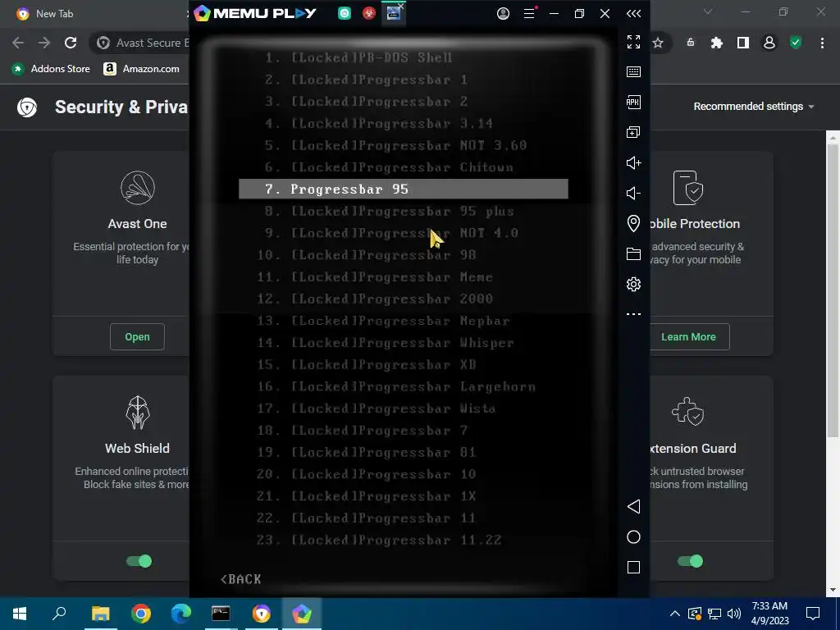Select the active Progressbar game tab in MEmu

point(393,13)
